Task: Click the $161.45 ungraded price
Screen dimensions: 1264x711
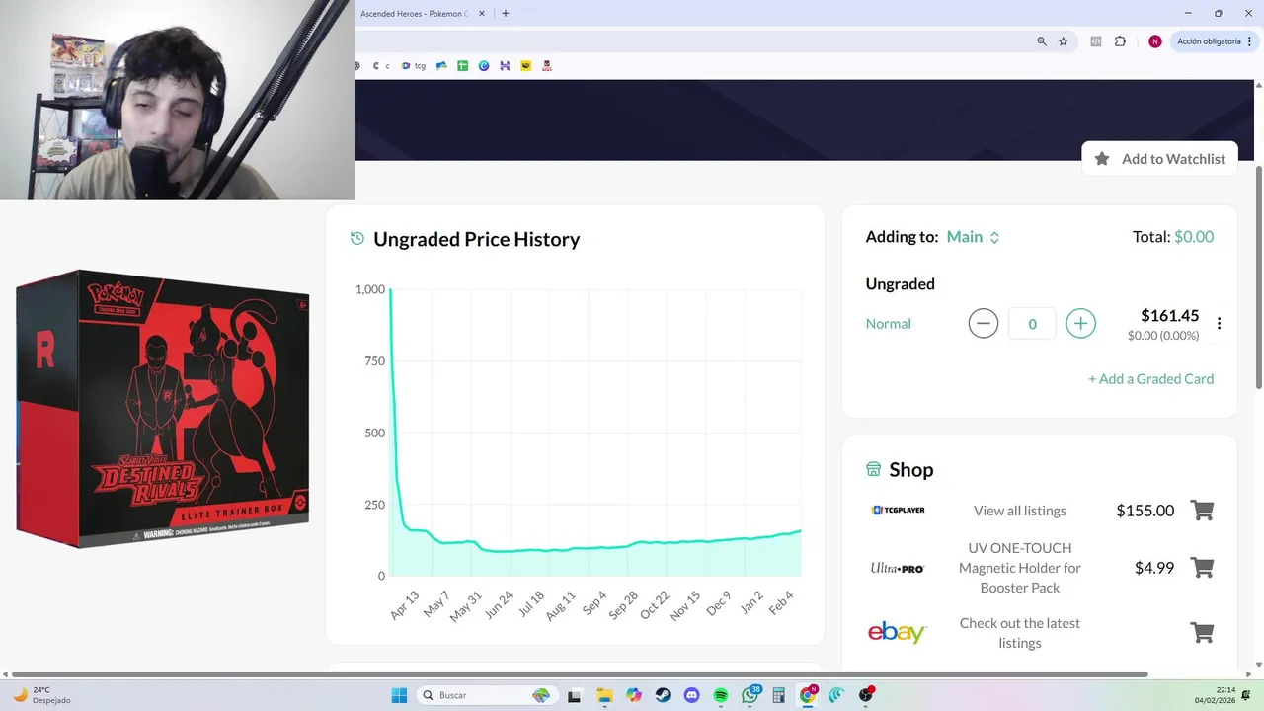Action: (x=1169, y=316)
